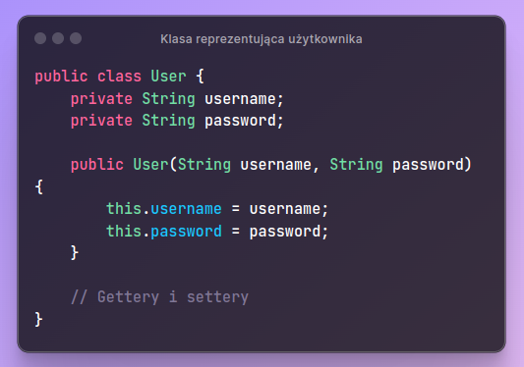
Task: Click the 'class' keyword in first line
Action: point(119,77)
